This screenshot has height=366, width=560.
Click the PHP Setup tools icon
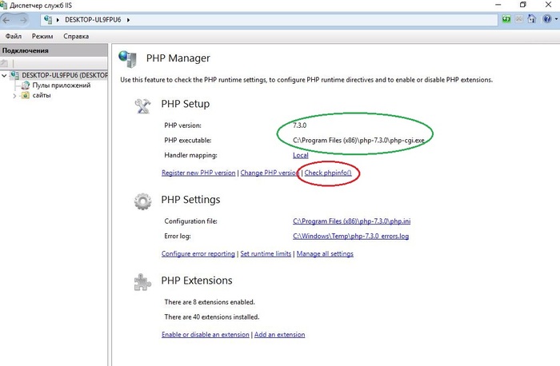coord(143,104)
